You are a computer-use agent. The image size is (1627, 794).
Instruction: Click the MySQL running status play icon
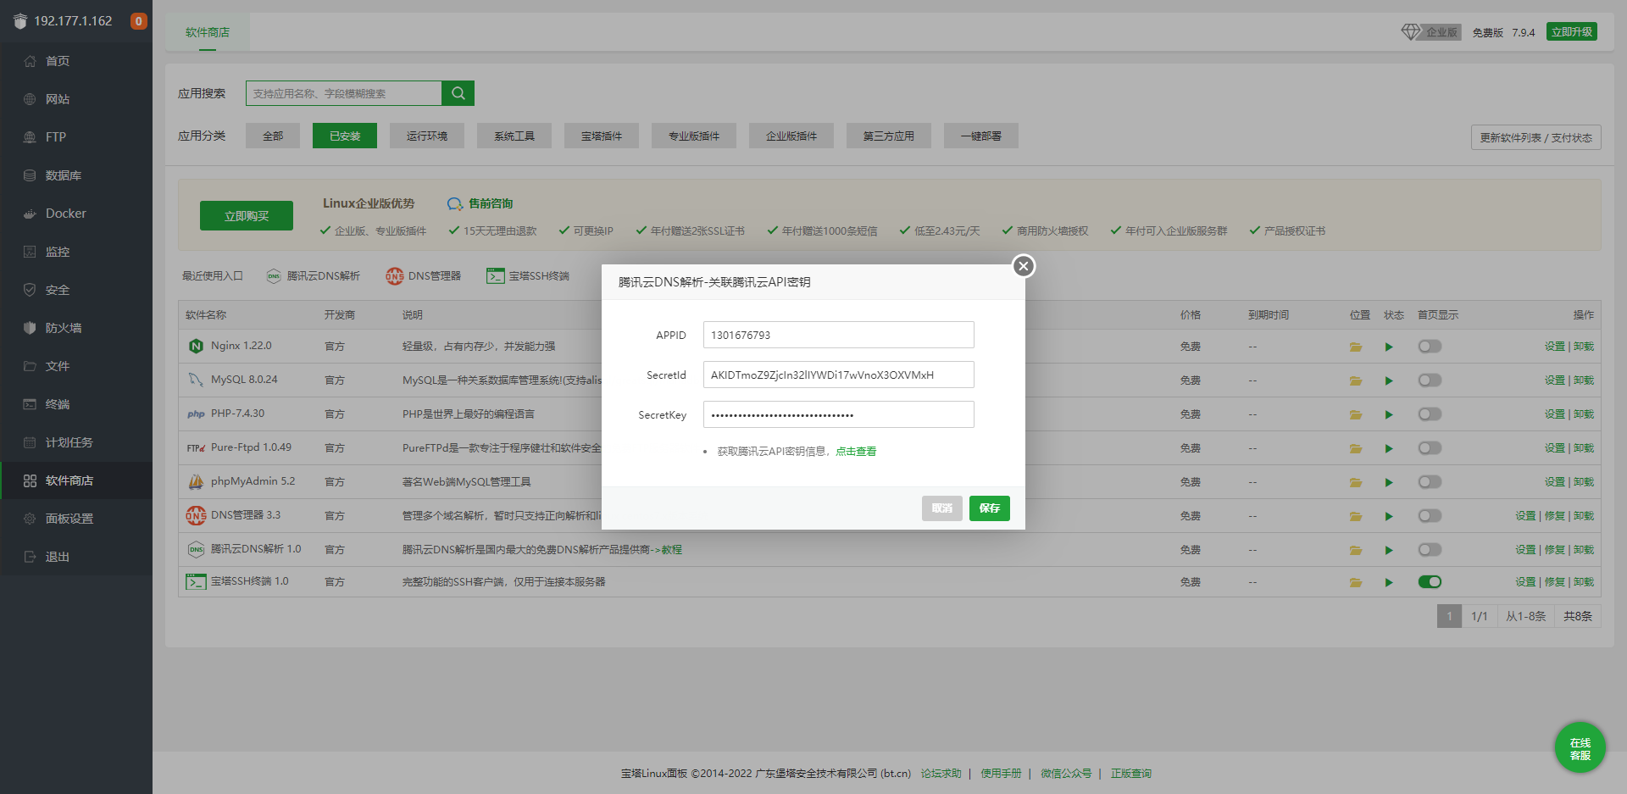coord(1389,380)
